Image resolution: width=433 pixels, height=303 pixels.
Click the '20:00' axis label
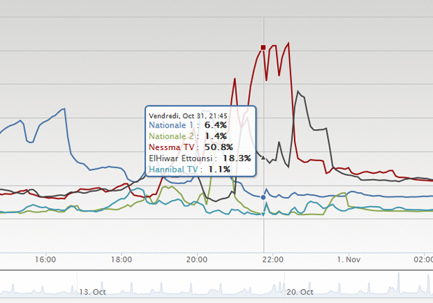pyautogui.click(x=197, y=260)
